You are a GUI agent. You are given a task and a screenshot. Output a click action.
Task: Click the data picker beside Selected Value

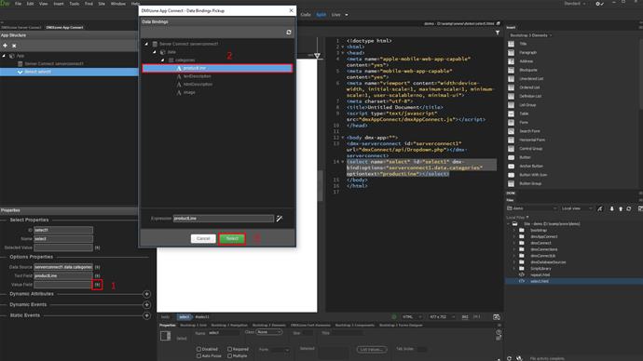pos(97,247)
